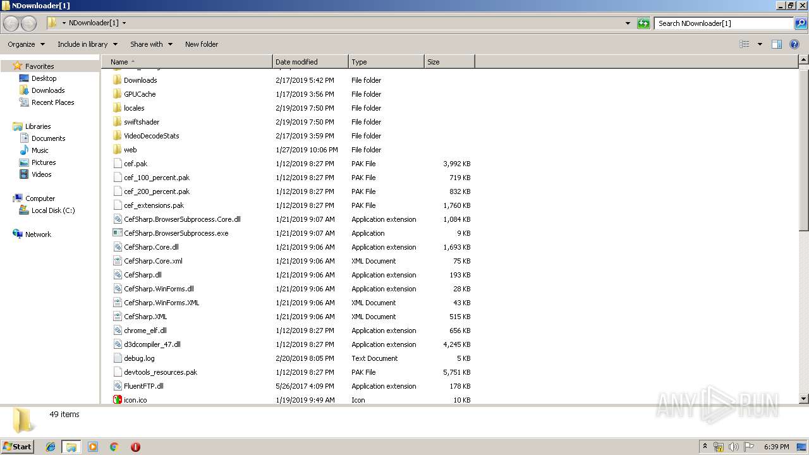Click the Back navigation arrow
This screenshot has width=809, height=455.
click(11, 23)
